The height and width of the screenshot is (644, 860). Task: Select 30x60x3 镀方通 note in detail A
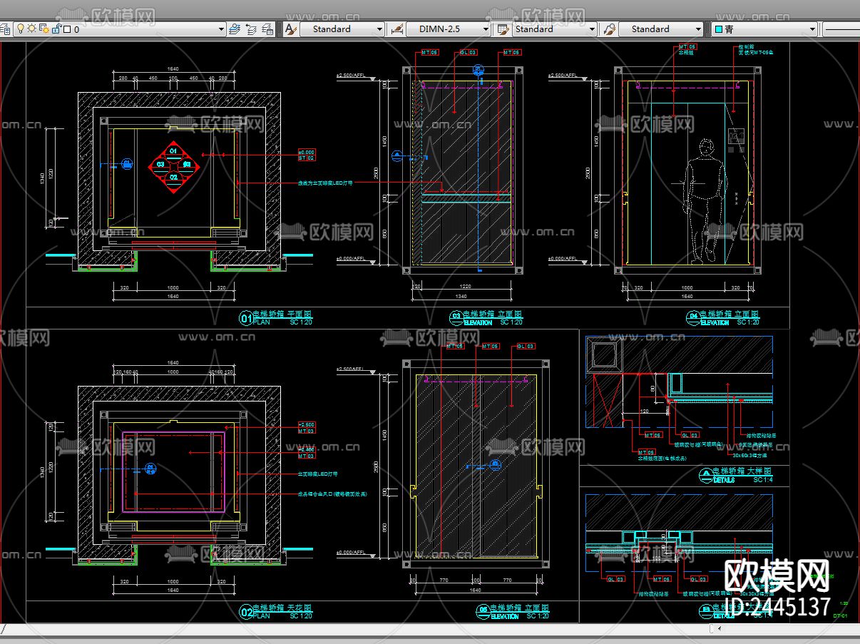(750, 454)
